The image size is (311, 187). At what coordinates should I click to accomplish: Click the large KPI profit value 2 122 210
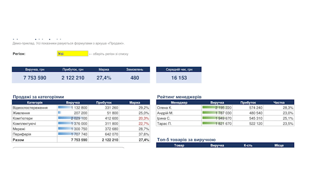pyautogui.click(x=73, y=78)
